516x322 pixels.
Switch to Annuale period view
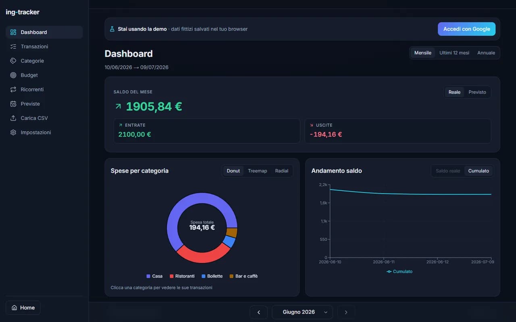[x=486, y=53]
